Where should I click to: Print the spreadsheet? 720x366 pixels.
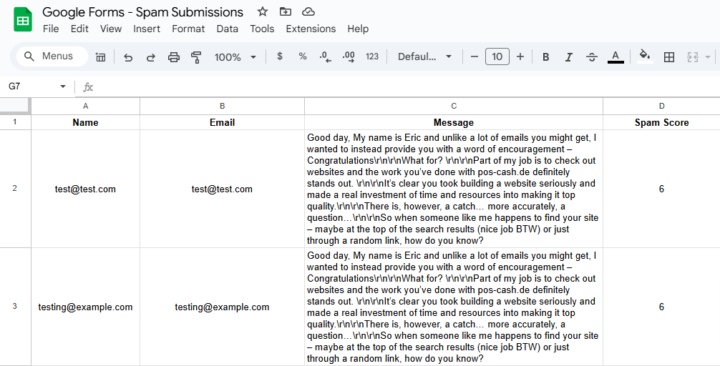174,57
